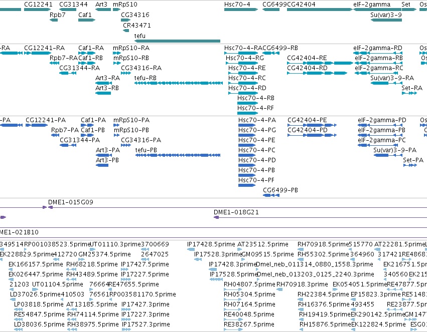The image size is (427, 332).
Task: Click EST IP17428.5prime
Action: point(191,249)
